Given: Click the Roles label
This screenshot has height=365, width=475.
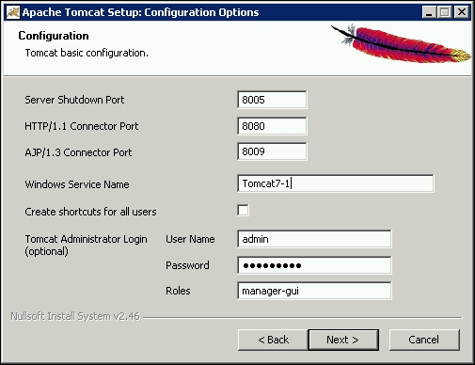Looking at the screenshot, I should click(x=178, y=291).
